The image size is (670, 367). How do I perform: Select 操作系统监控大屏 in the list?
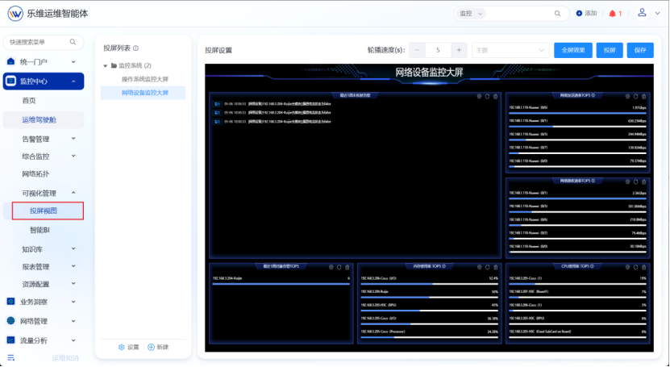(x=145, y=79)
